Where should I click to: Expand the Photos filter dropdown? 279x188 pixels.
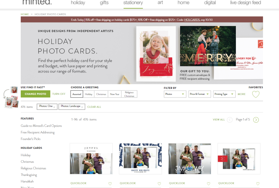tap(175, 94)
